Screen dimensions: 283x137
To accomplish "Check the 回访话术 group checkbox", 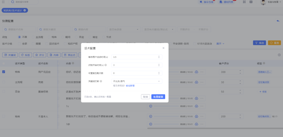I will (46, 44).
